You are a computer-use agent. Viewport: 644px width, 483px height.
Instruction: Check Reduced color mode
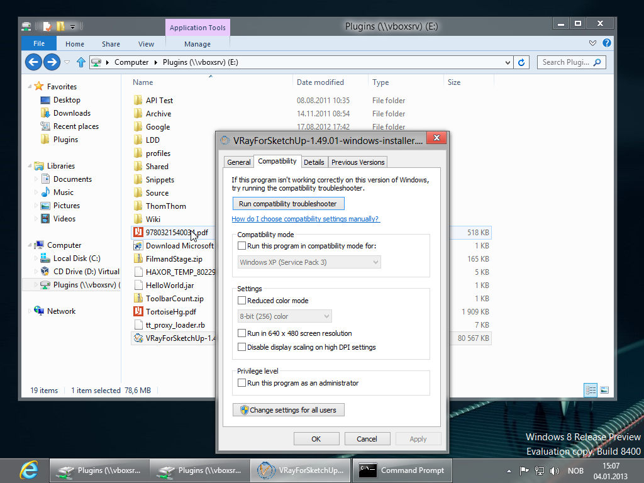point(242,300)
